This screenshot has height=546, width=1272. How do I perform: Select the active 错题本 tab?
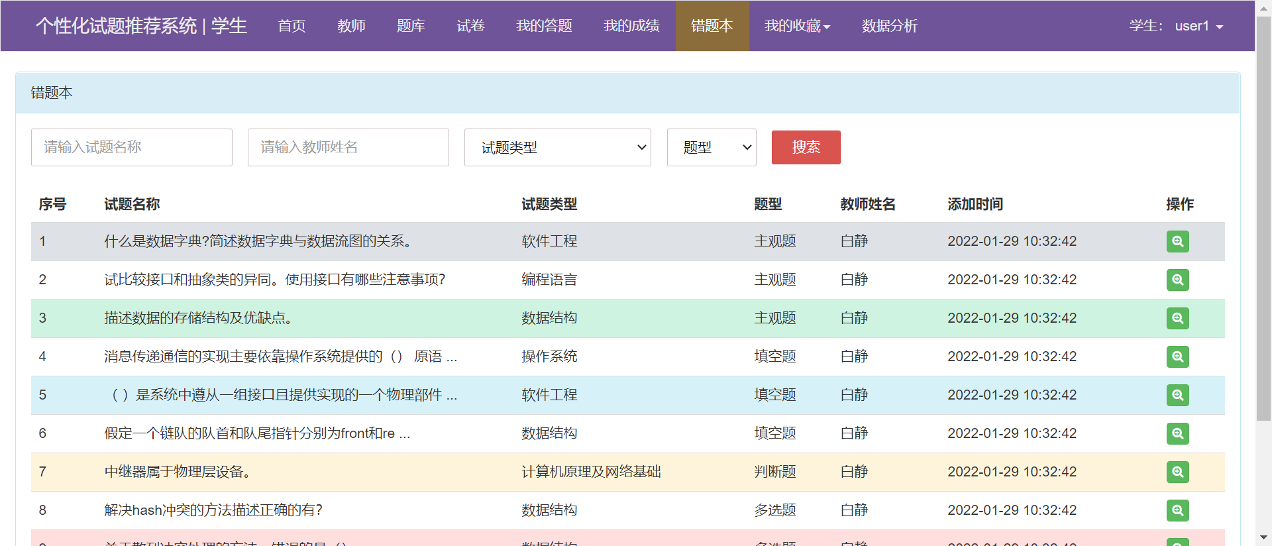[712, 26]
